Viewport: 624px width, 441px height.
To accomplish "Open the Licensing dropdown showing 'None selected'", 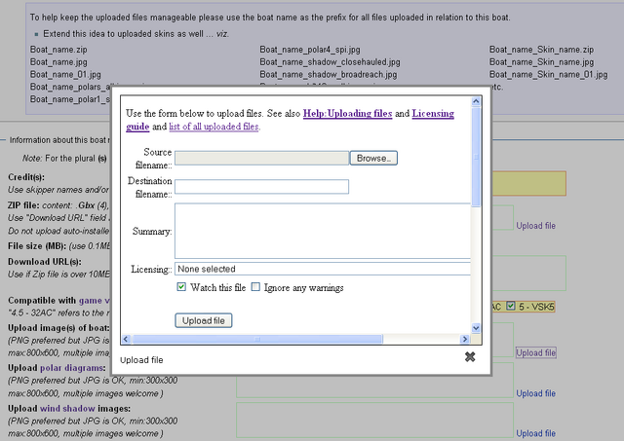I will tap(323, 269).
